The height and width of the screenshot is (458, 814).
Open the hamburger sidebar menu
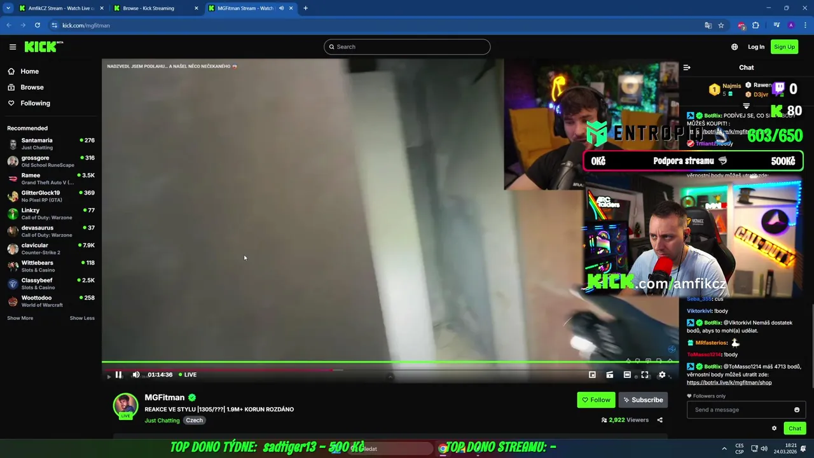[x=13, y=46]
